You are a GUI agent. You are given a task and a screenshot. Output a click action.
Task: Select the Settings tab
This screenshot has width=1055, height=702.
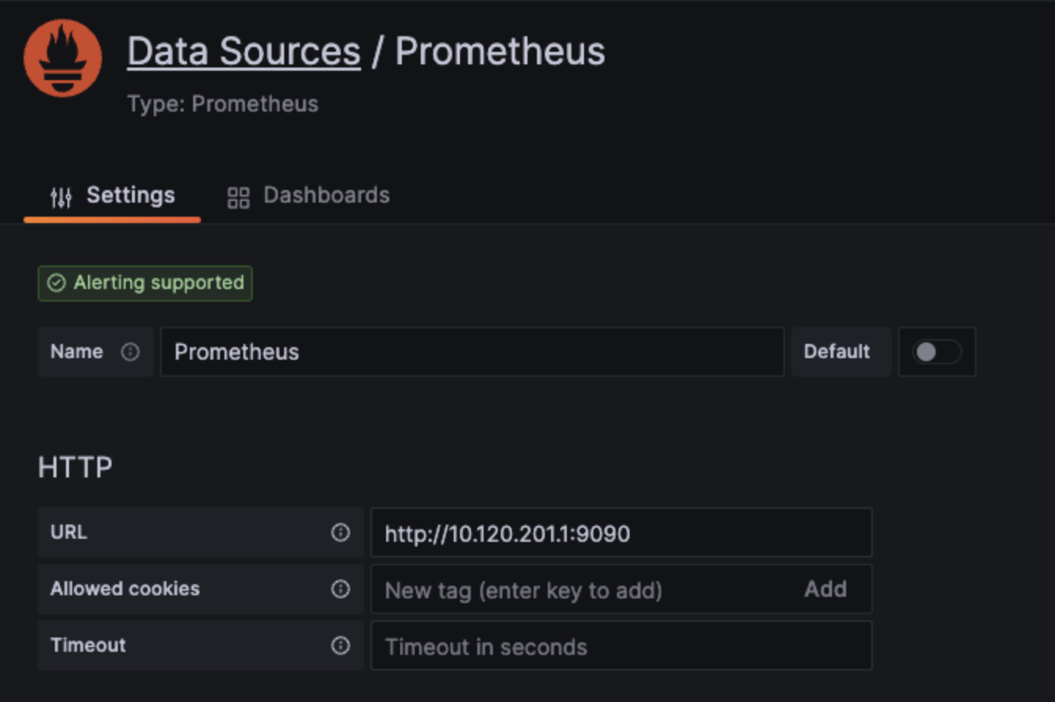(x=130, y=196)
